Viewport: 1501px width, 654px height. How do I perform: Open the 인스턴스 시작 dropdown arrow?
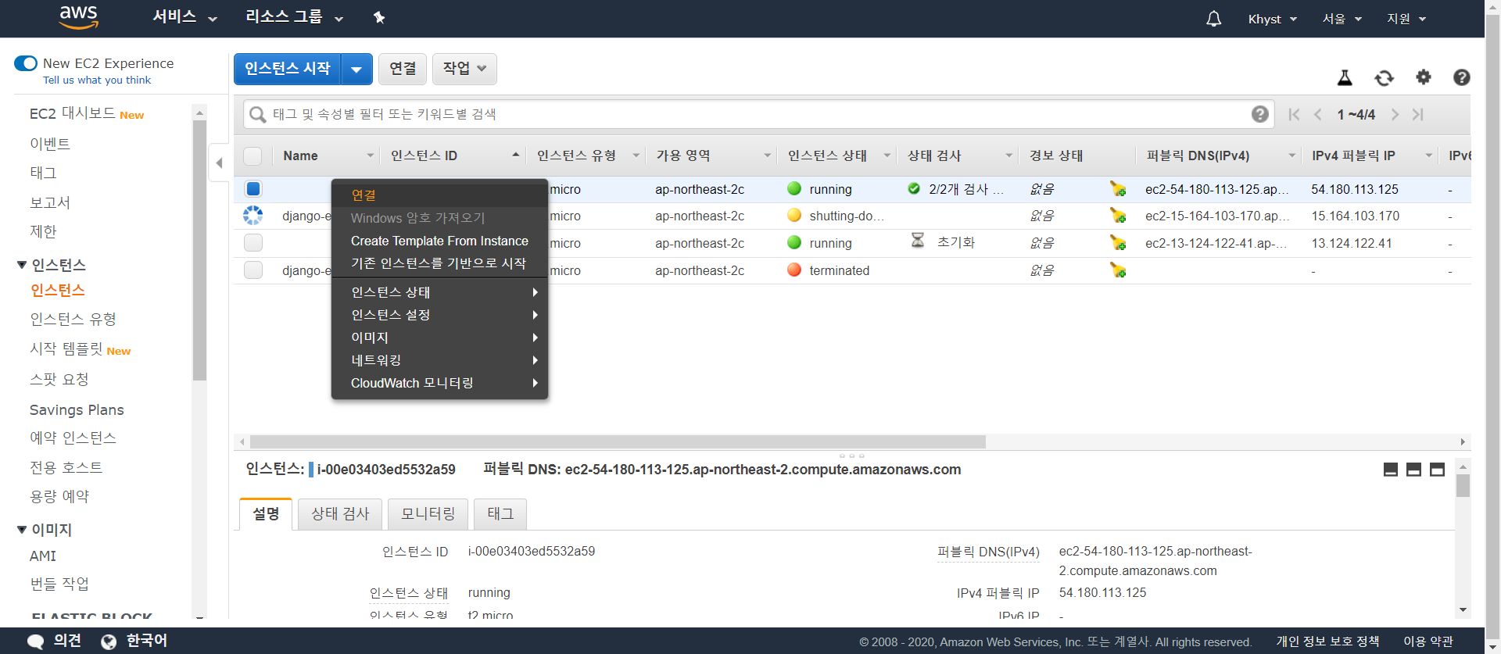click(356, 70)
